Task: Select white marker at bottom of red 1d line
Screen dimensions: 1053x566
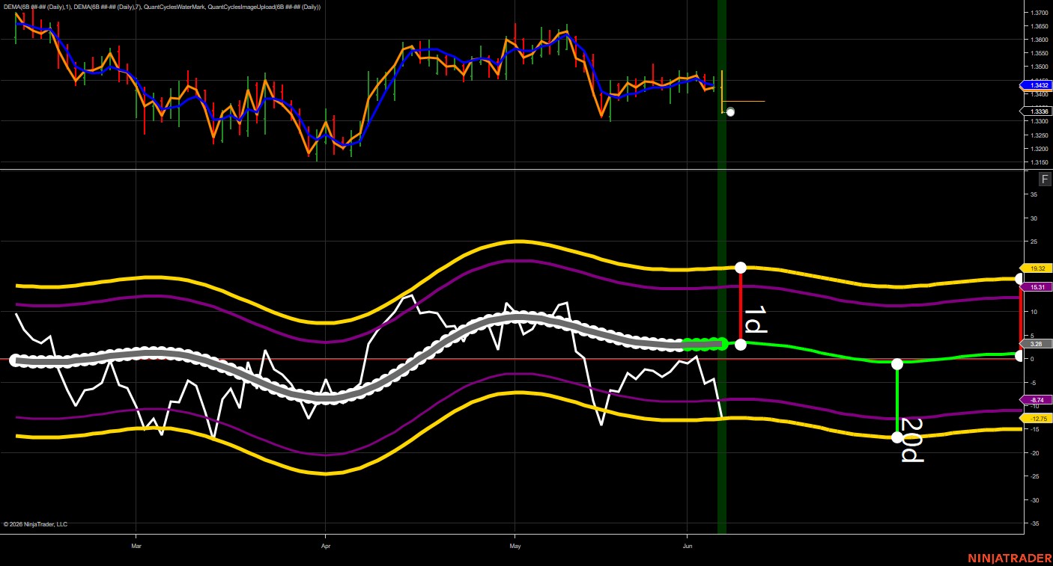Action: 741,345
